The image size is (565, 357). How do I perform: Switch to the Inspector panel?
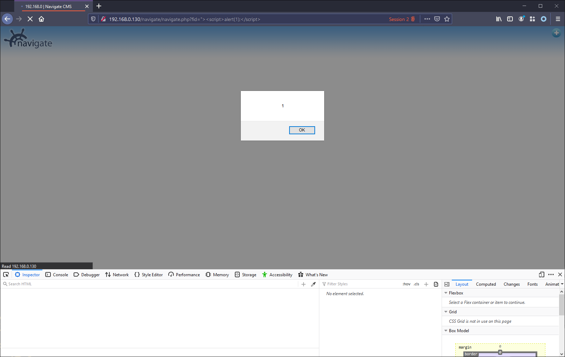click(x=27, y=274)
